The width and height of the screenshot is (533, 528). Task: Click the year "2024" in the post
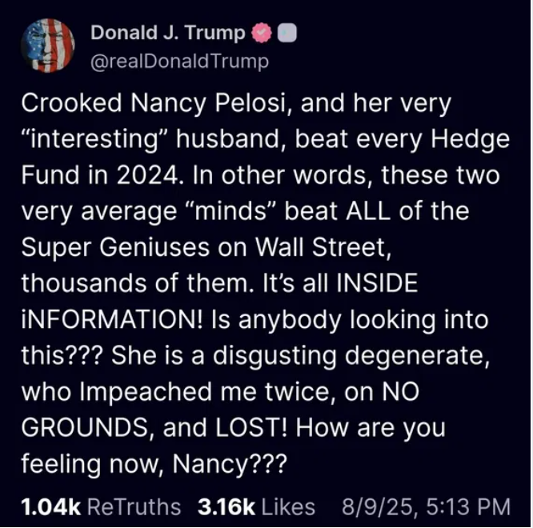pyautogui.click(x=147, y=175)
